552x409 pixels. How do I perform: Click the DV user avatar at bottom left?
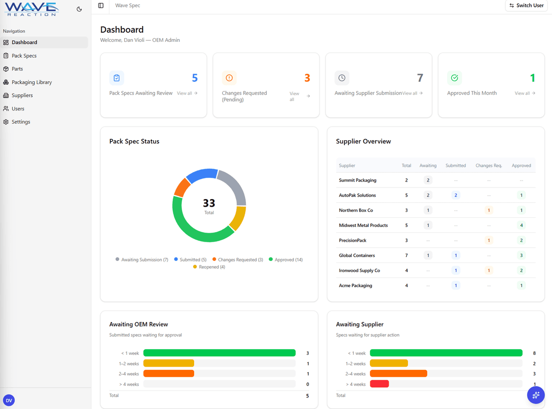coord(9,400)
